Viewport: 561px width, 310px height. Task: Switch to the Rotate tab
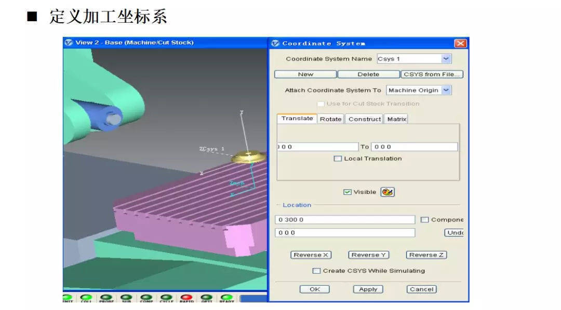tap(330, 119)
